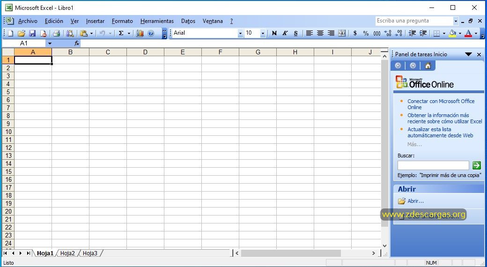The height and width of the screenshot is (267, 487).
Task: Insert AutoSum with the sigma icon
Action: coord(121,33)
